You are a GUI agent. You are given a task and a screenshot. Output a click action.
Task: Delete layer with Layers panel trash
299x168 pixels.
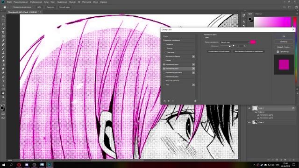(293, 160)
